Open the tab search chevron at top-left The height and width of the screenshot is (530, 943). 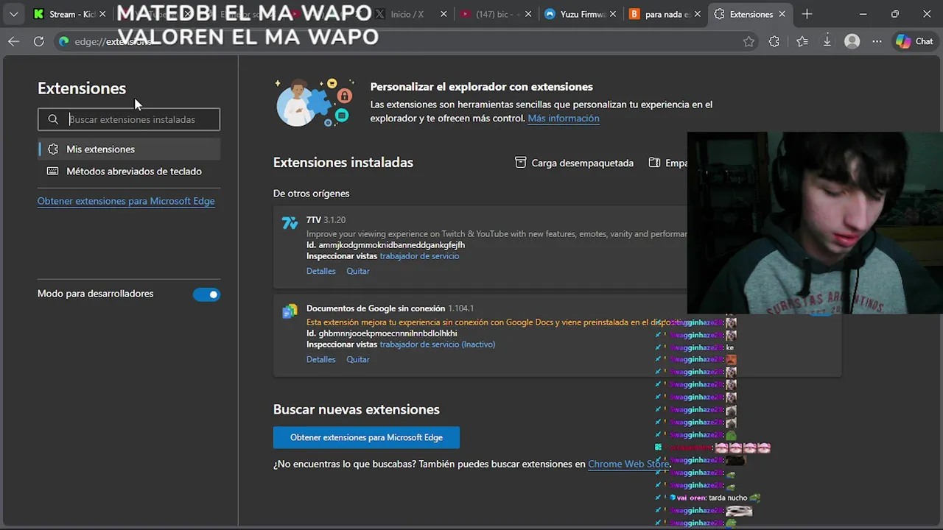[x=13, y=14]
